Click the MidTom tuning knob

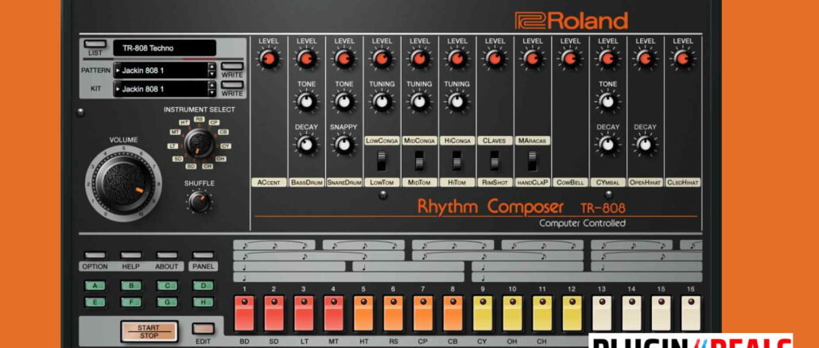coord(419,101)
